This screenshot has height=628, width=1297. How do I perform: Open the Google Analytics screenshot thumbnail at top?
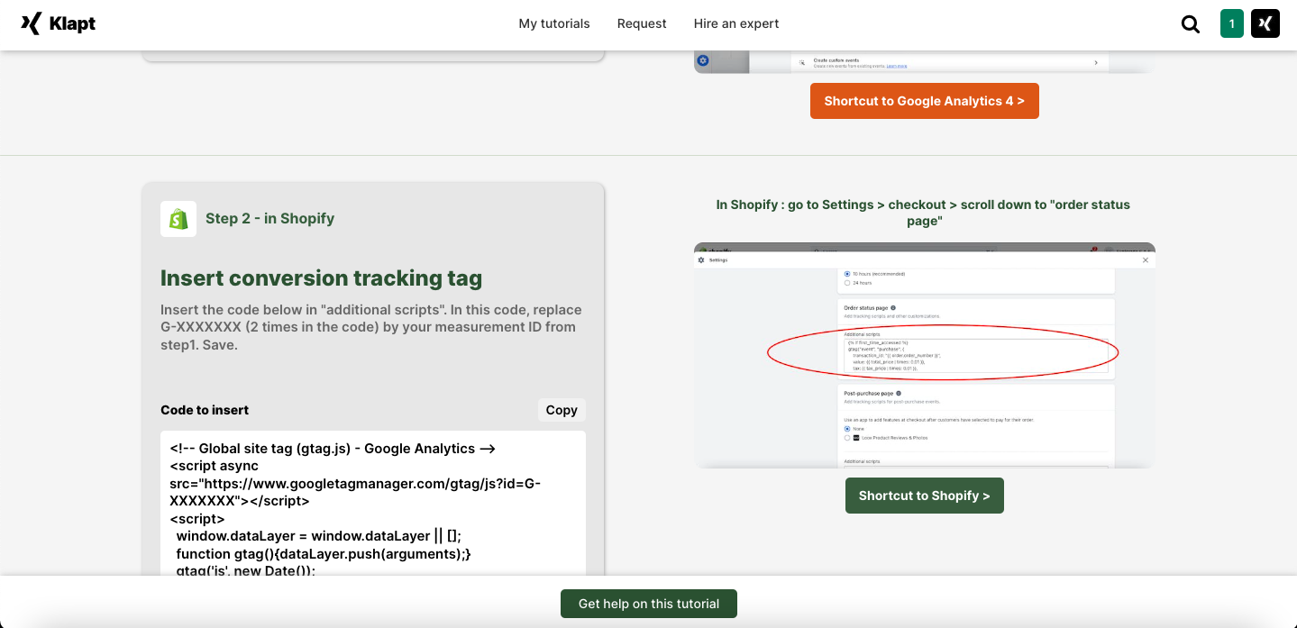(x=925, y=61)
